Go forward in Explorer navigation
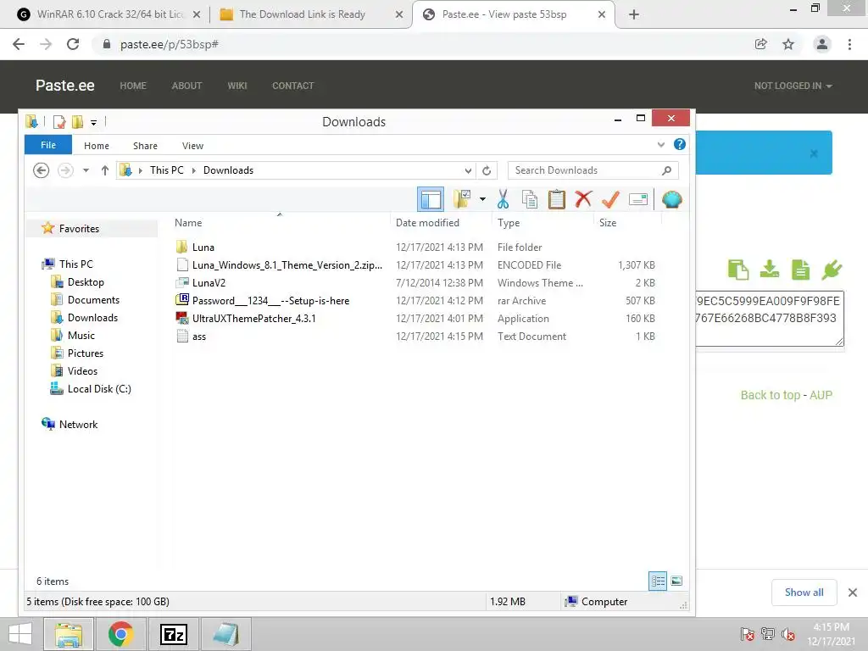This screenshot has width=868, height=651. coord(65,170)
